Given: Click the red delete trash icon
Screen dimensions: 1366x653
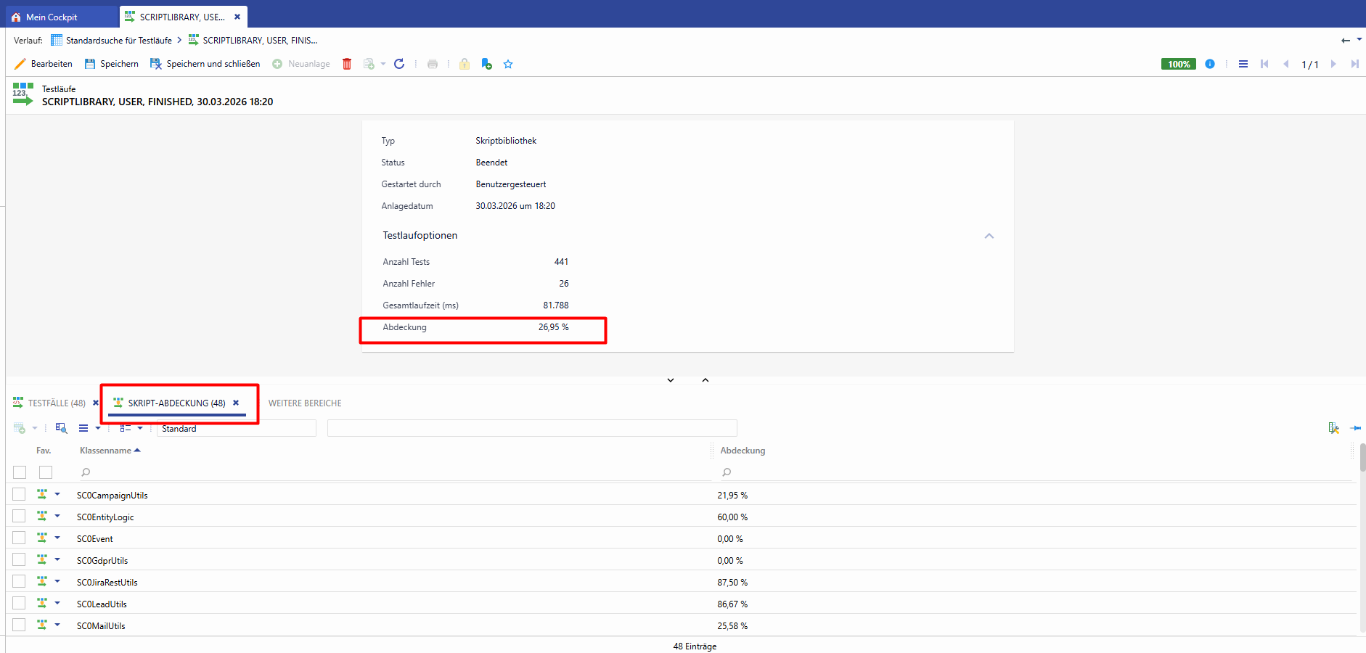Looking at the screenshot, I should click(x=347, y=64).
